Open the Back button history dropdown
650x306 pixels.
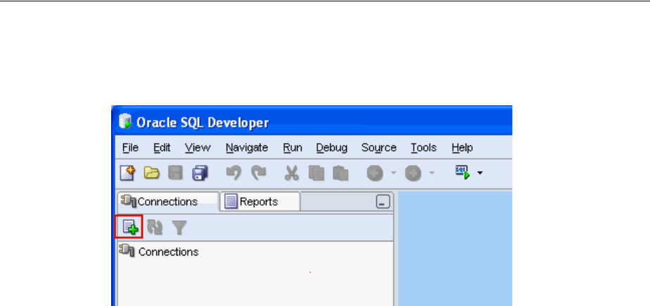click(x=393, y=173)
